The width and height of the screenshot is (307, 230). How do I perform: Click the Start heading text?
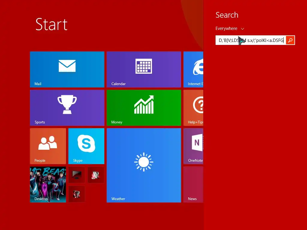52,25
